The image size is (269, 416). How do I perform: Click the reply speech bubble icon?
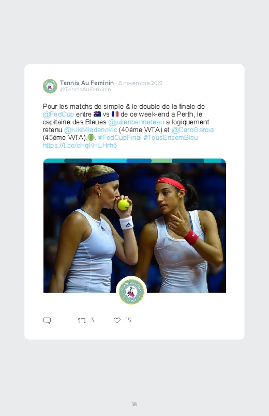click(47, 321)
